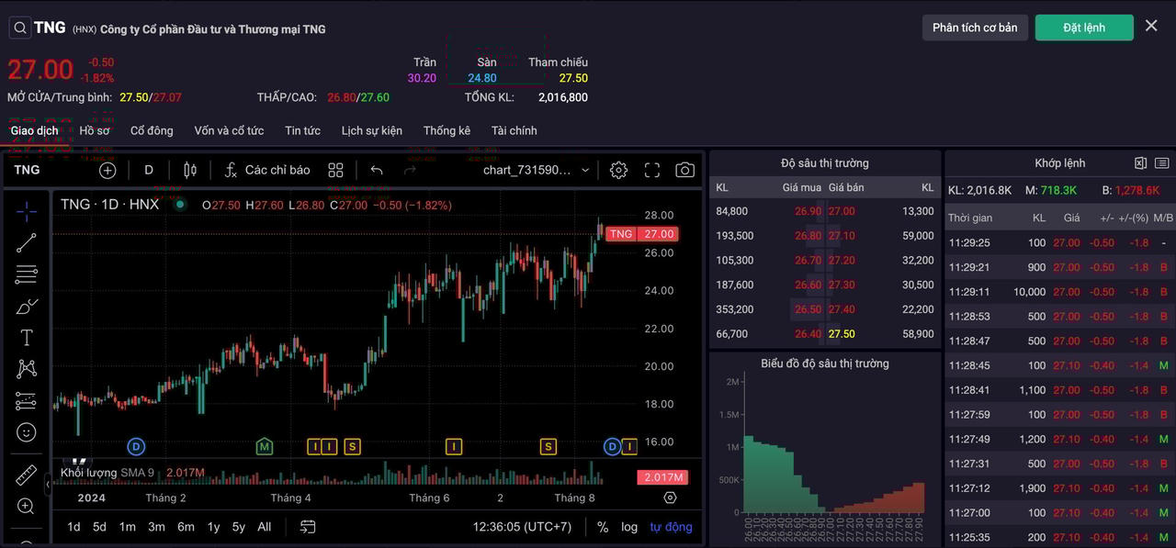The image size is (1176, 548).
Task: Switch to the Giao dịch tab
Action: pyautogui.click(x=34, y=130)
